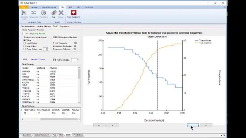Click the Model Summary scroll up arrow
The image size is (246, 138).
tap(79, 67)
